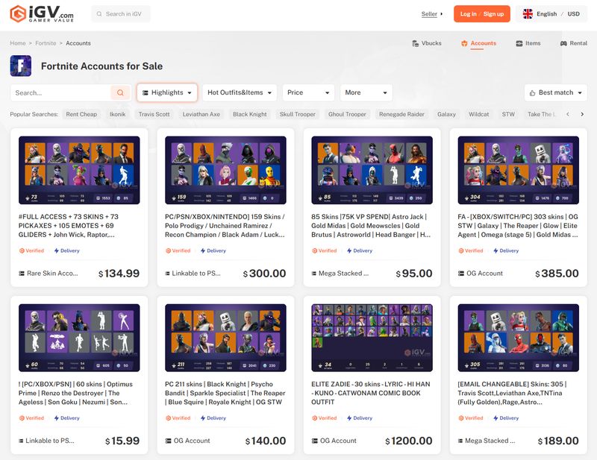This screenshot has height=460, width=597.
Task: Select Rent Cheap popular search
Action: 81,114
